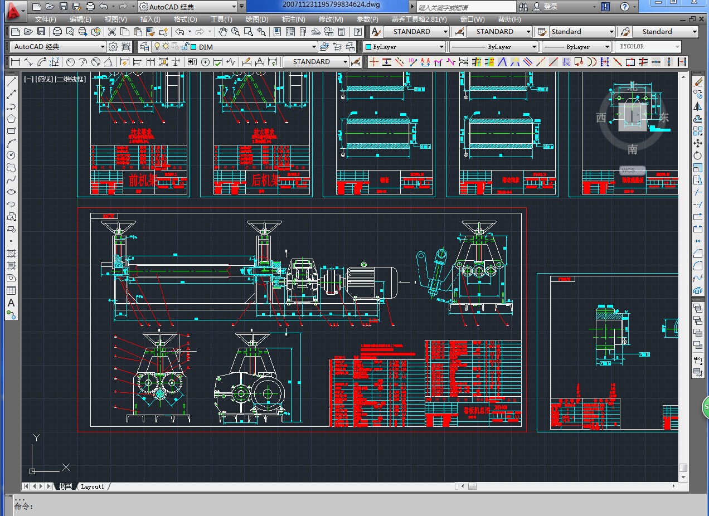The height and width of the screenshot is (516, 709).
Task: Toggle the DIM layer padlock icon
Action: [185, 47]
